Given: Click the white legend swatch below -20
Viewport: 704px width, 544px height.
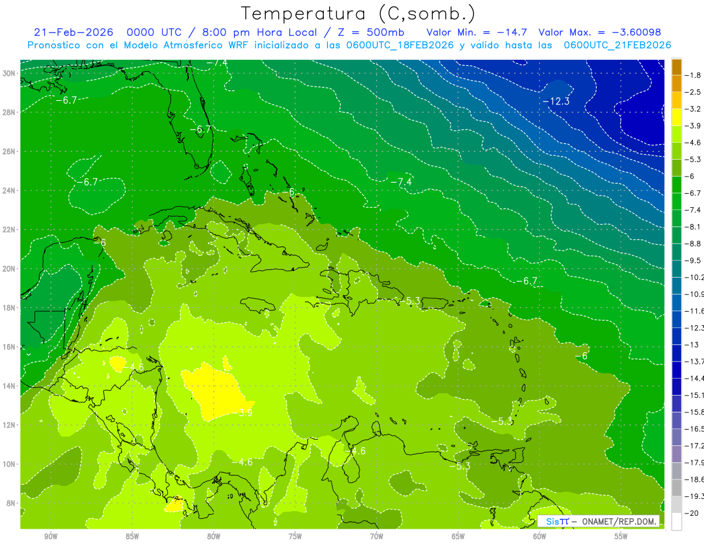Looking at the screenshot, I should [676, 521].
